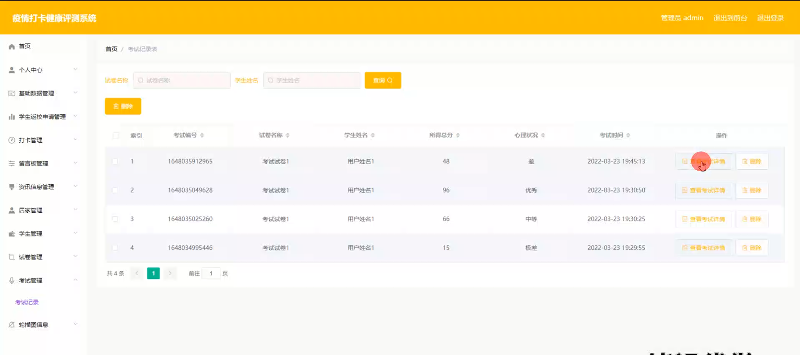Check the box for exam 1648035049628
The width and height of the screenshot is (800, 355).
pyautogui.click(x=115, y=190)
